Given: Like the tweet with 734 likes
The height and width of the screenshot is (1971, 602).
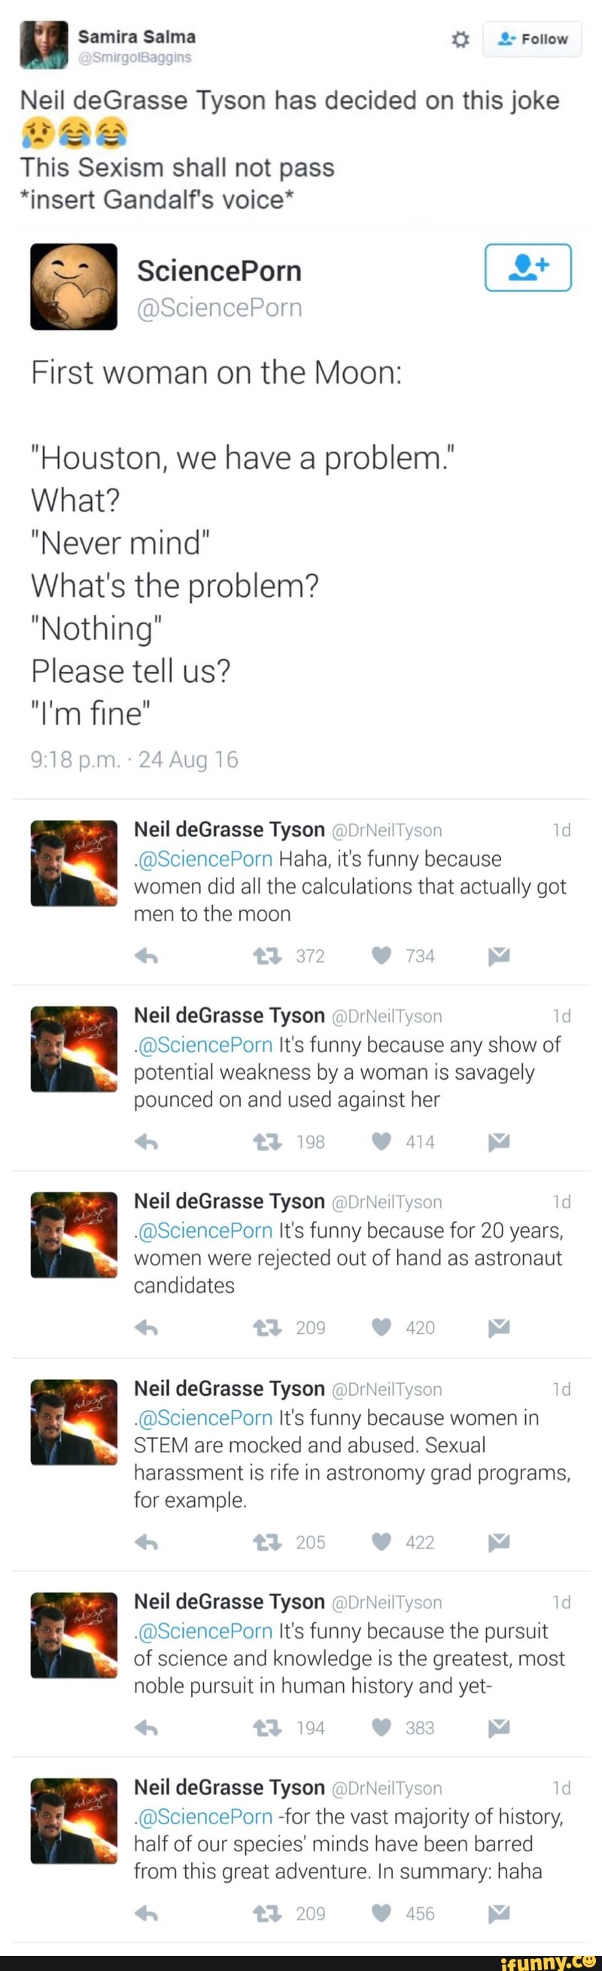Looking at the screenshot, I should pos(381,955).
